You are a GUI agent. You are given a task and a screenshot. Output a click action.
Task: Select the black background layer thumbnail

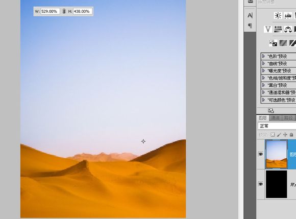click(x=277, y=184)
